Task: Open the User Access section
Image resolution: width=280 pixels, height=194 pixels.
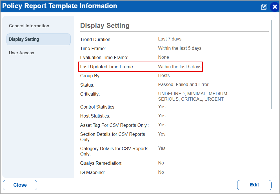Action: click(x=21, y=53)
